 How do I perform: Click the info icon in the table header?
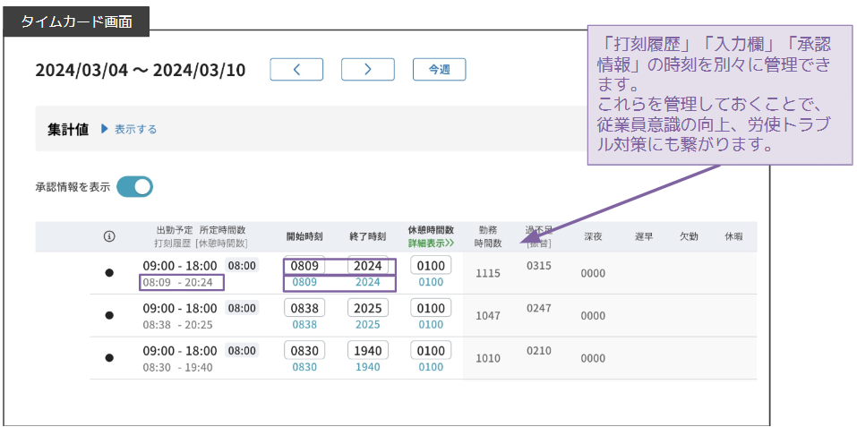(109, 236)
